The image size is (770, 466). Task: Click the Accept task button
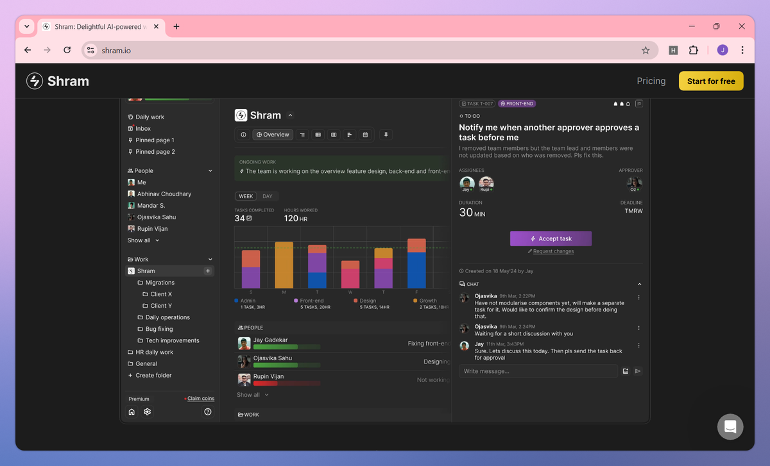[551, 238]
